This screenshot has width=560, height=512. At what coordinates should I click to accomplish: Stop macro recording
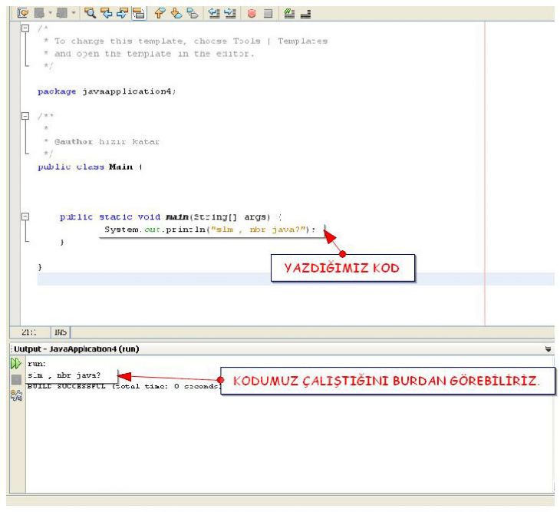pos(268,13)
